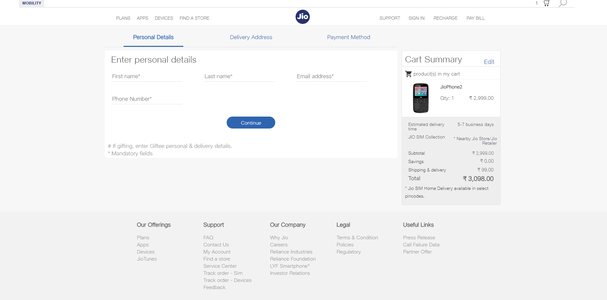Viewport: 607px width, 300px height.
Task: Focus the Phone Number field
Action: click(x=147, y=99)
